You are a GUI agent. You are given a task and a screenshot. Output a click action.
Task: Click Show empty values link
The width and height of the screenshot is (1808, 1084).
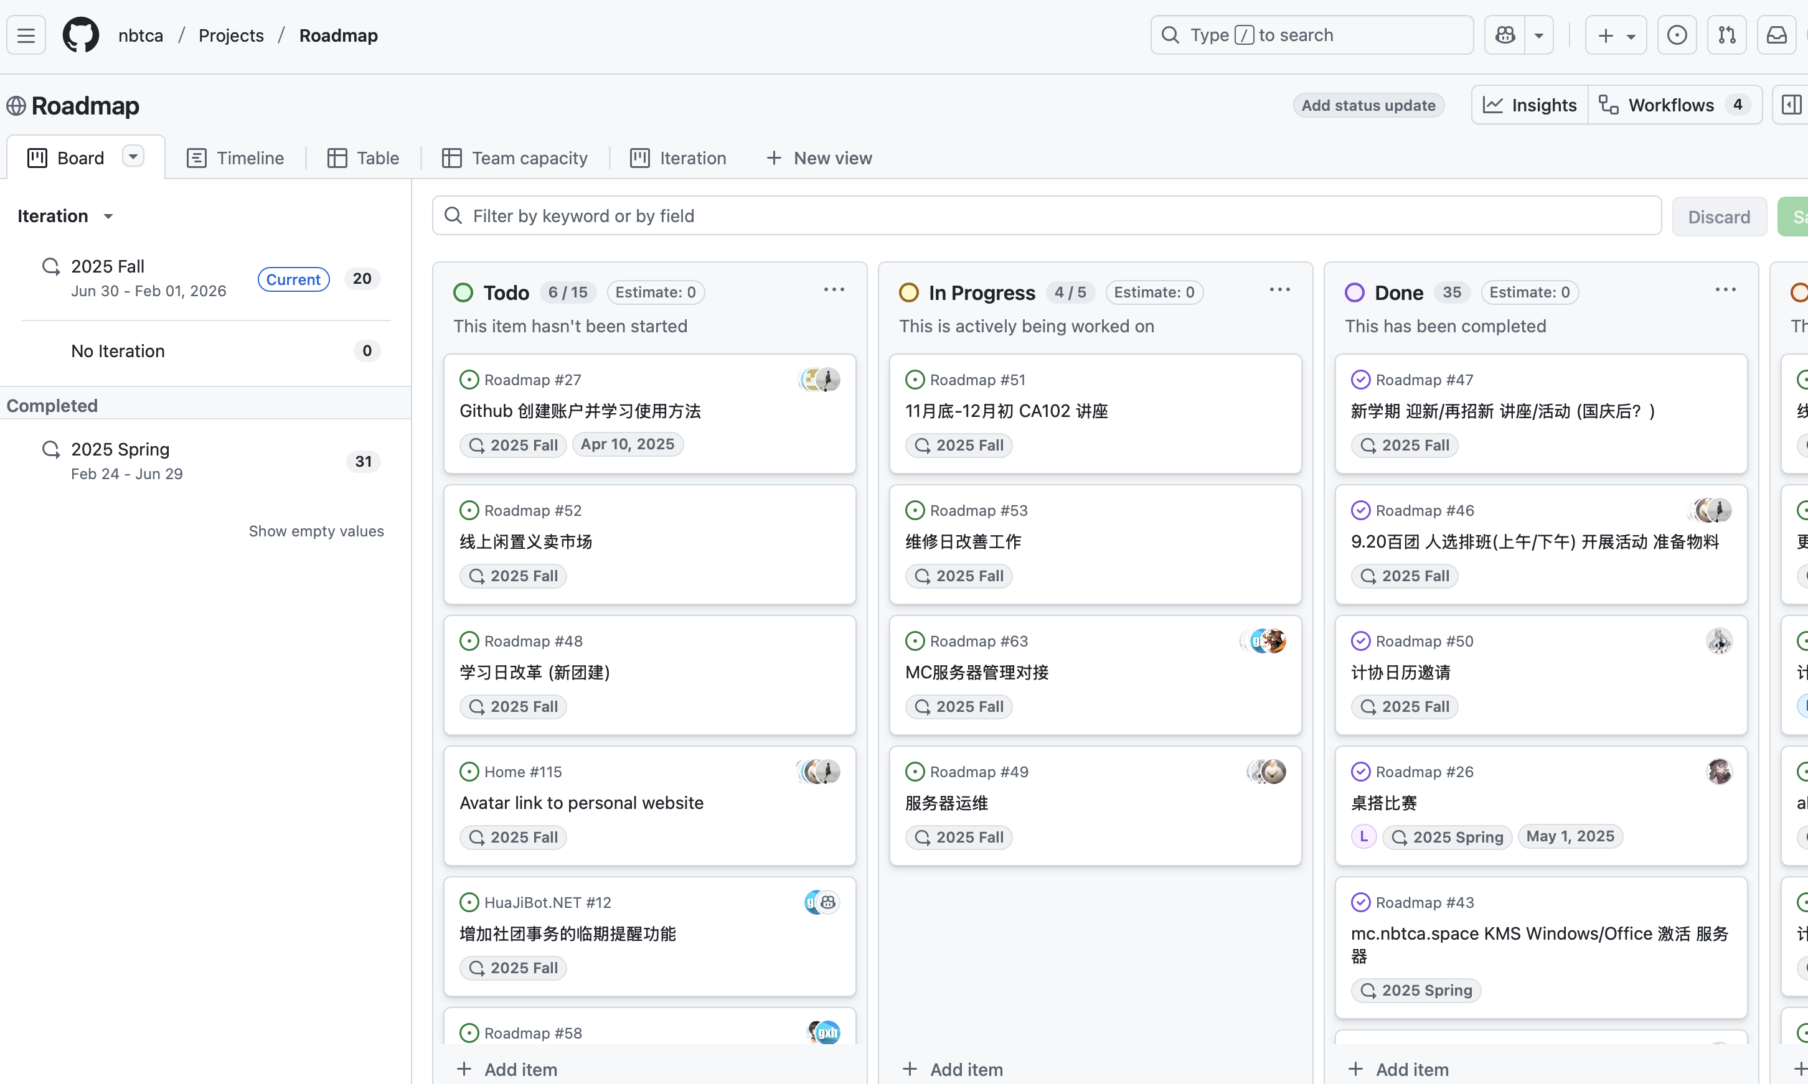click(316, 531)
